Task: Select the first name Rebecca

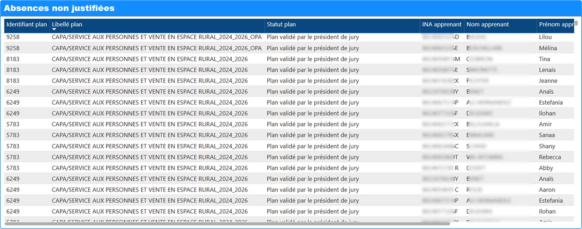Action: click(550, 157)
